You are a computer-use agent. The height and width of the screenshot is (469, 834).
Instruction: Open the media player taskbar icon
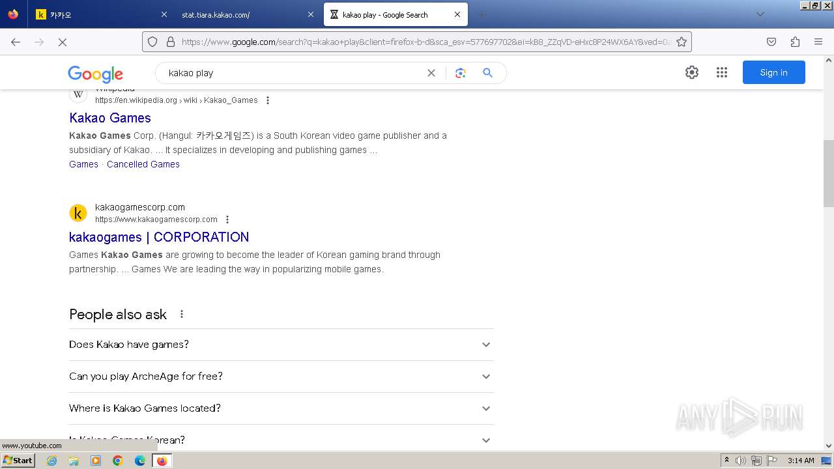(96, 461)
